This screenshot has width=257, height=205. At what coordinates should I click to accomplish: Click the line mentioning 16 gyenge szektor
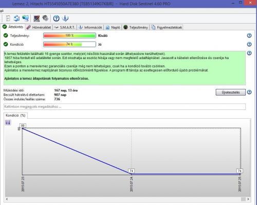[x=85, y=53]
